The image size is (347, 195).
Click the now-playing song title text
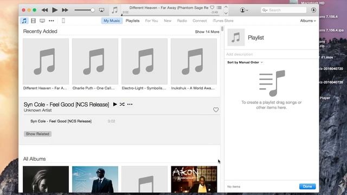(x=169, y=8)
